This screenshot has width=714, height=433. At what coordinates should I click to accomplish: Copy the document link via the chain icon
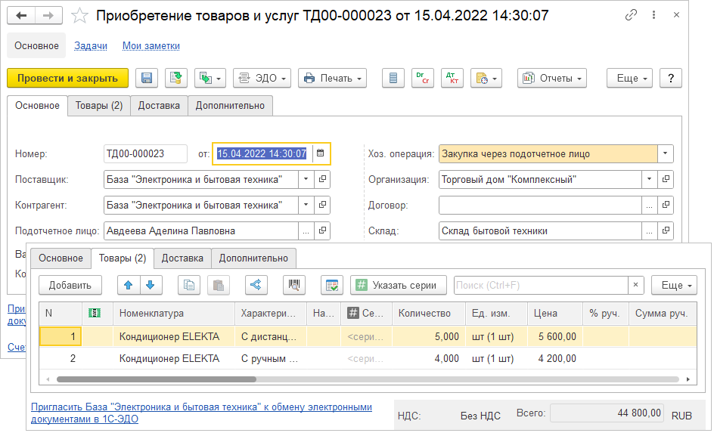point(631,15)
